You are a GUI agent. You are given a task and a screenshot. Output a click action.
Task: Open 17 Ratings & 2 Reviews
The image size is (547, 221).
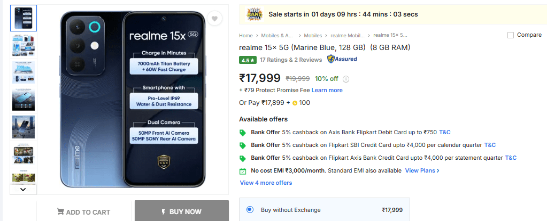point(290,60)
